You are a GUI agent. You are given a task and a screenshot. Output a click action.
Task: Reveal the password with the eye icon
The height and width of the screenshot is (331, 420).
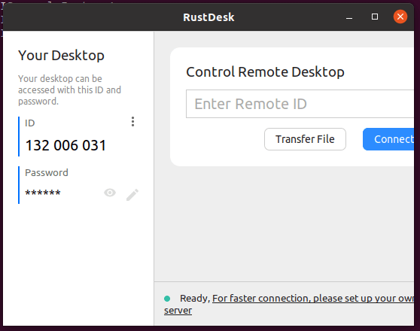[x=110, y=193]
